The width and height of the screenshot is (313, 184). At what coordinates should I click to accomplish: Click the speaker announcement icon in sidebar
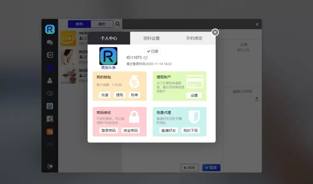[49, 93]
